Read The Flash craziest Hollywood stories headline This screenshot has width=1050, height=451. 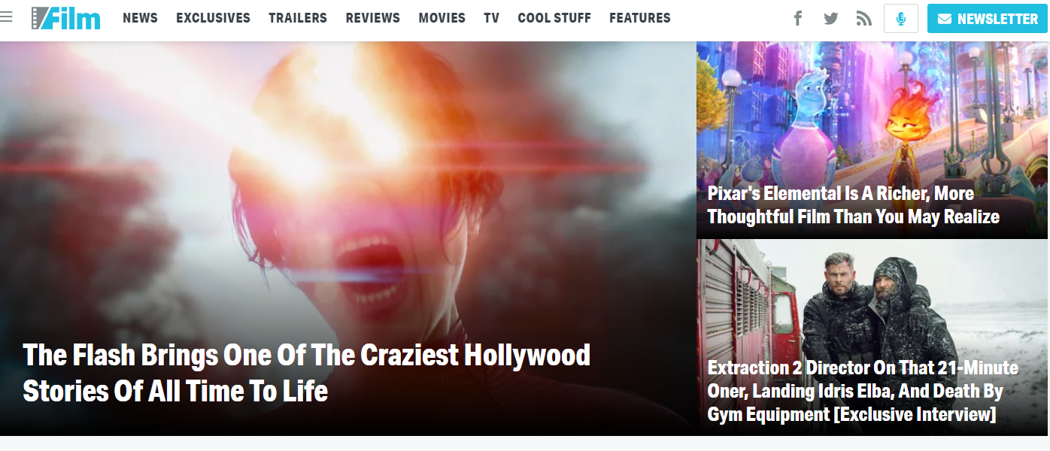(x=307, y=373)
